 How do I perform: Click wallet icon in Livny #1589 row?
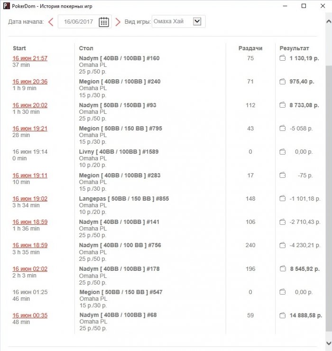coord(283,152)
